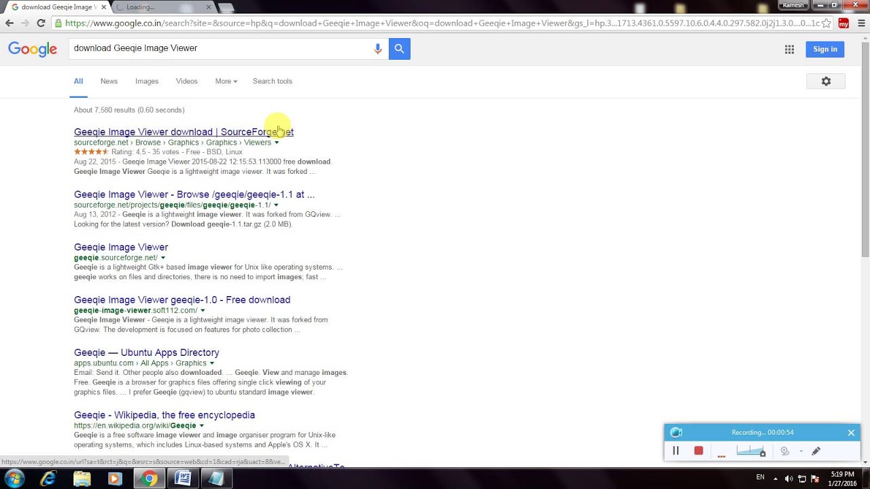Open the pencil annotation tool in the recorder
Image resolution: width=870 pixels, height=489 pixels.
(816, 451)
